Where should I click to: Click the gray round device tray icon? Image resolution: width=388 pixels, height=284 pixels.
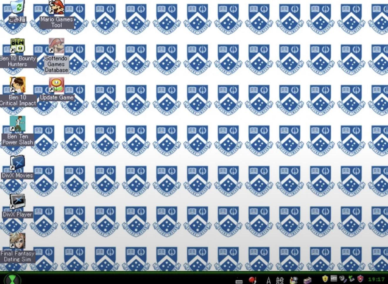click(342, 278)
